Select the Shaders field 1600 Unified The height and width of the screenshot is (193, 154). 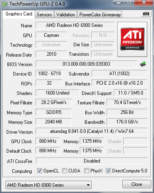pyautogui.click(x=57, y=93)
